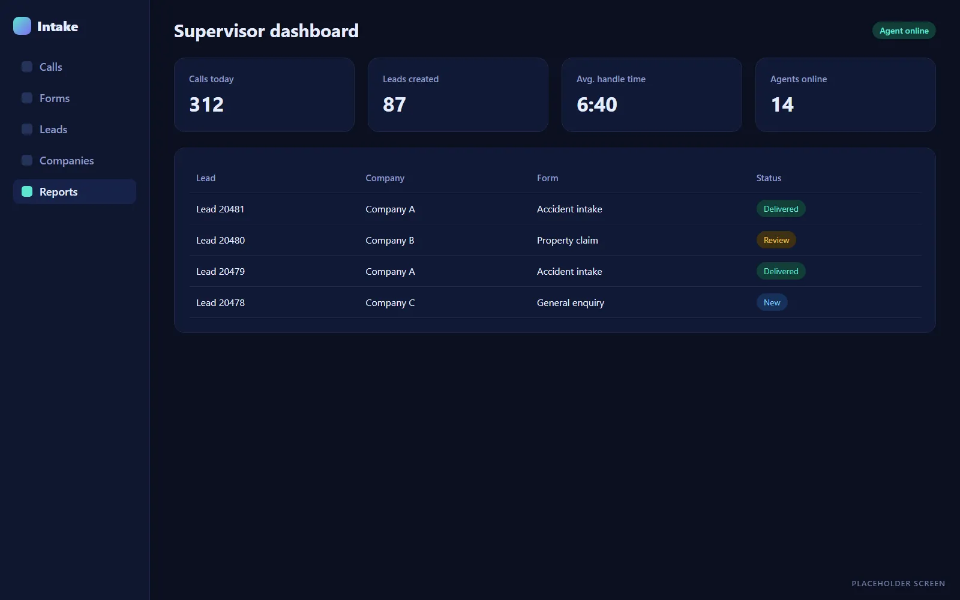
Task: Click Delivered badge for Lead 20479
Action: [781, 271]
